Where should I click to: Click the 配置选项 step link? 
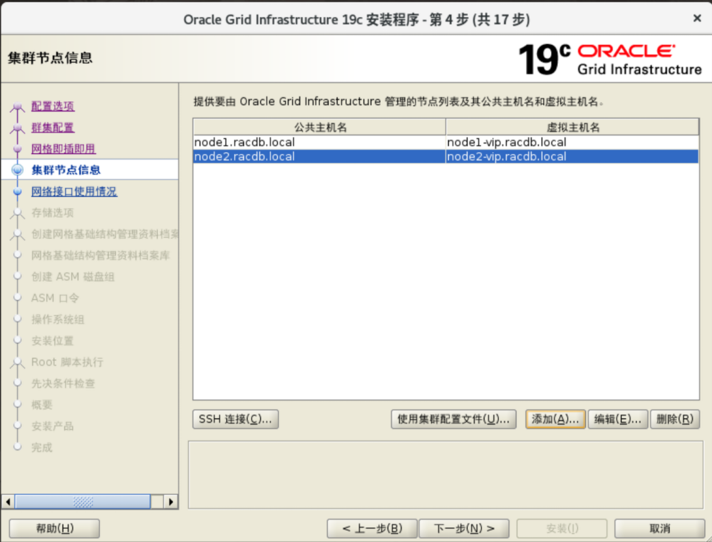53,106
